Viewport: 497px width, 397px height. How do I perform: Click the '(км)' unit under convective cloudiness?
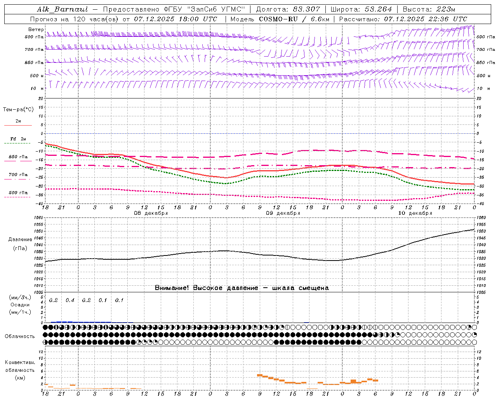tap(20, 378)
